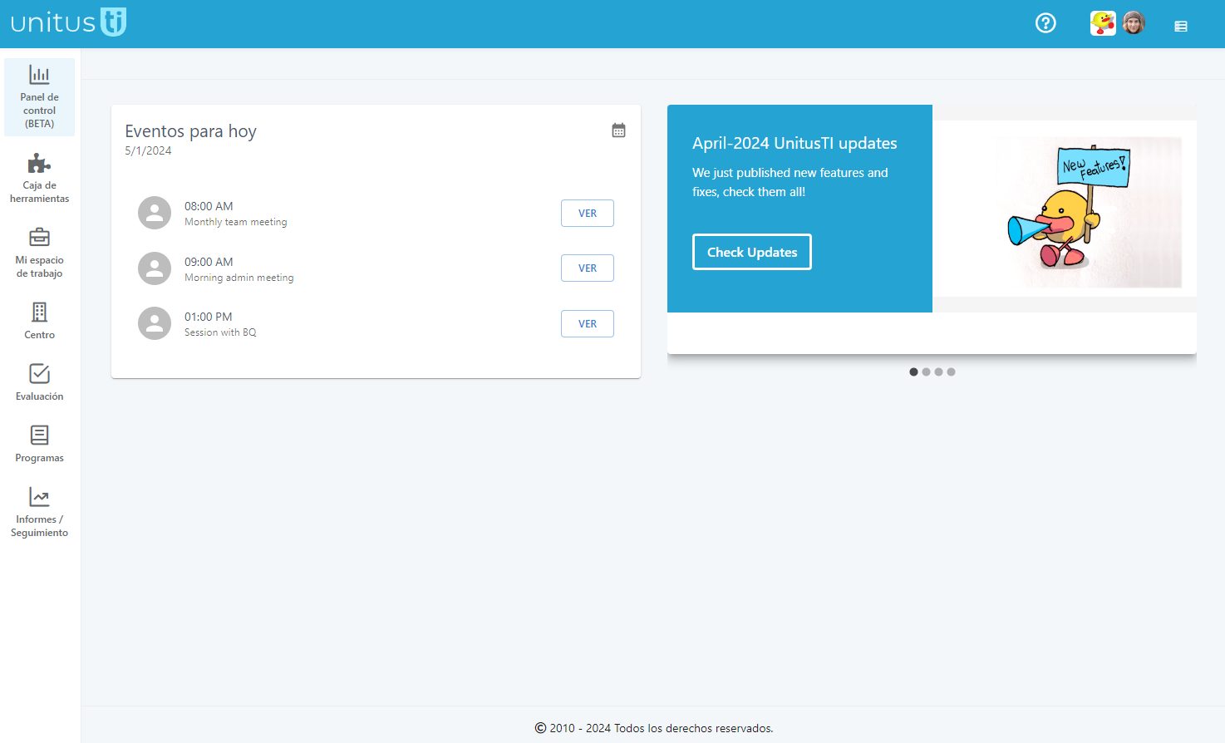Click the attendee avatar beside 08:00 AM event
1225x743 pixels.
pos(155,213)
